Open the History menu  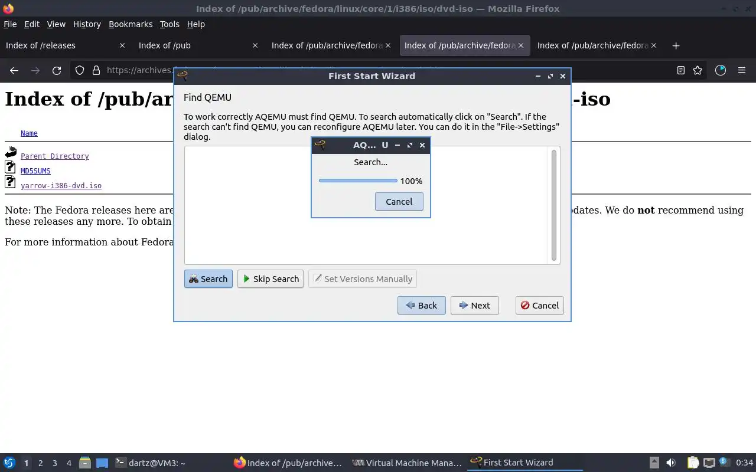click(x=87, y=24)
